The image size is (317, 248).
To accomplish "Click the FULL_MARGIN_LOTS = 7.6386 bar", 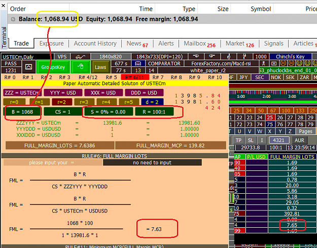I will [x=60, y=146].
